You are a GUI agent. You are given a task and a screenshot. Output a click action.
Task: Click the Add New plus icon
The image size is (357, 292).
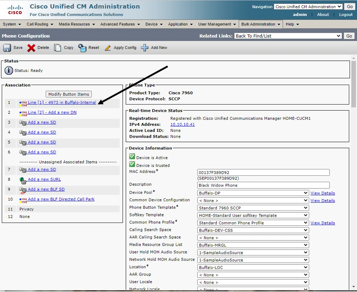pyautogui.click(x=145, y=48)
